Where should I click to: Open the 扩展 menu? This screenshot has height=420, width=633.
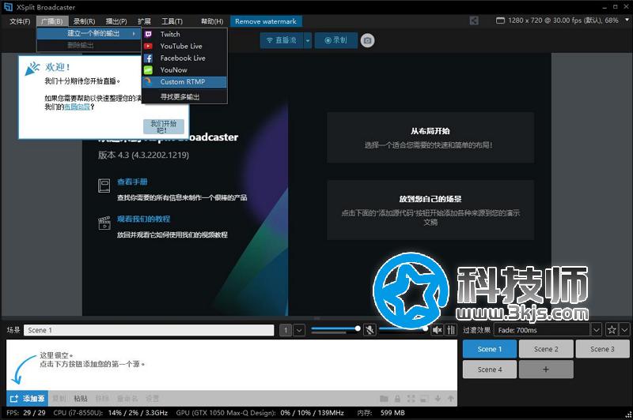144,21
